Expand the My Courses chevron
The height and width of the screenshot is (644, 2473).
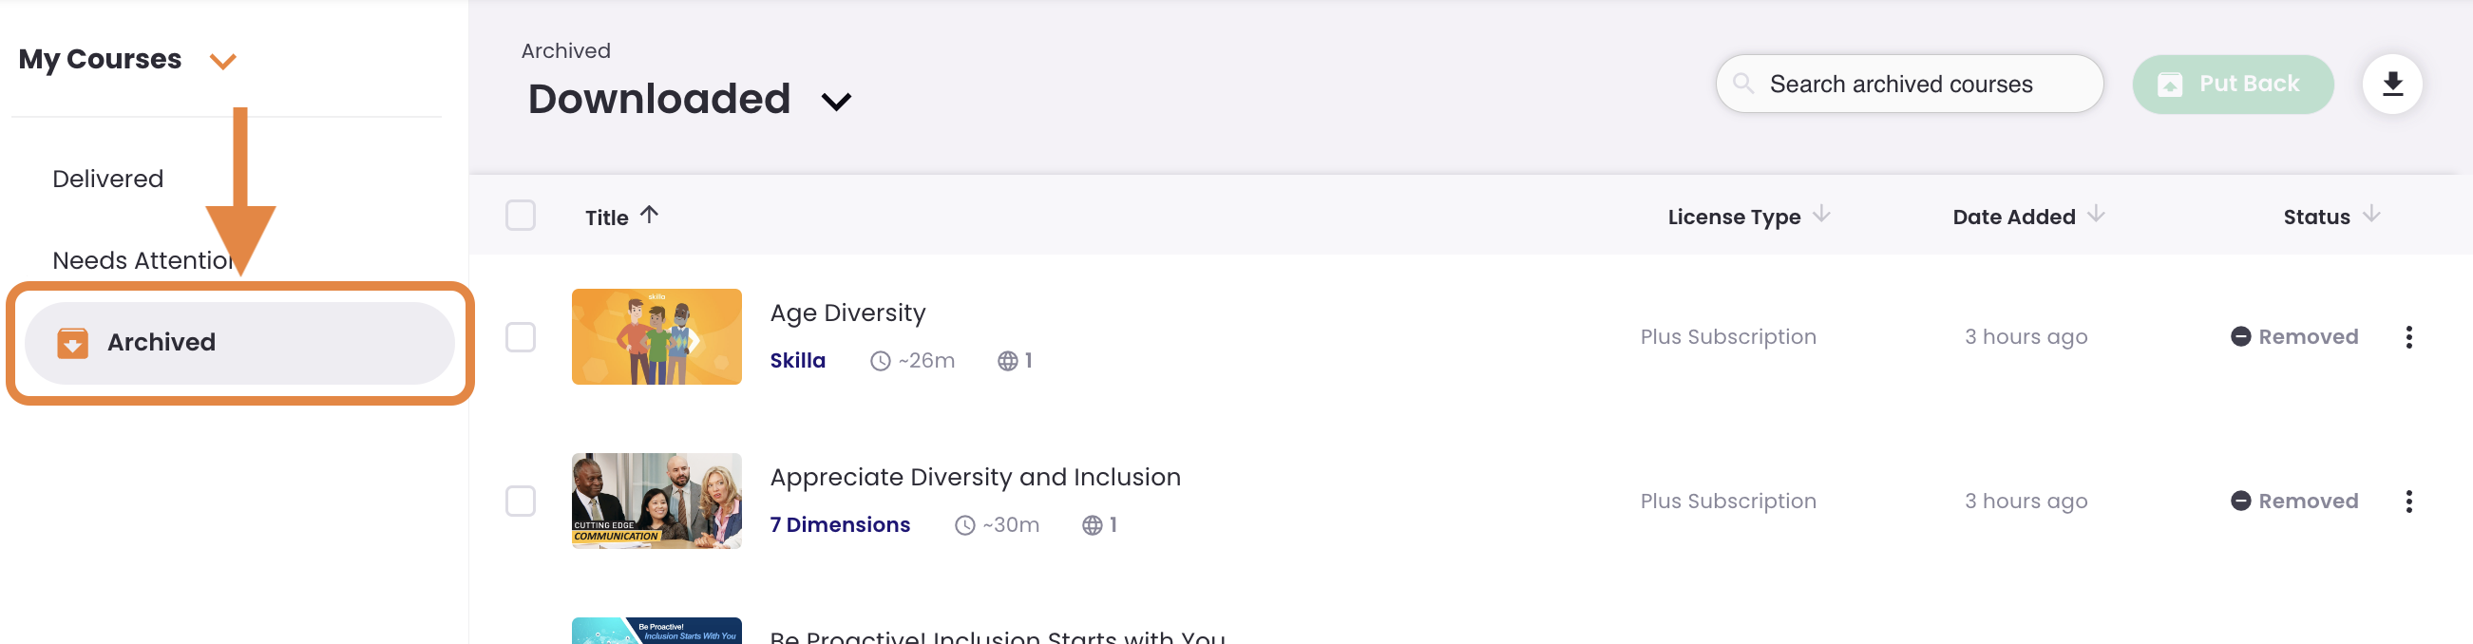[222, 63]
